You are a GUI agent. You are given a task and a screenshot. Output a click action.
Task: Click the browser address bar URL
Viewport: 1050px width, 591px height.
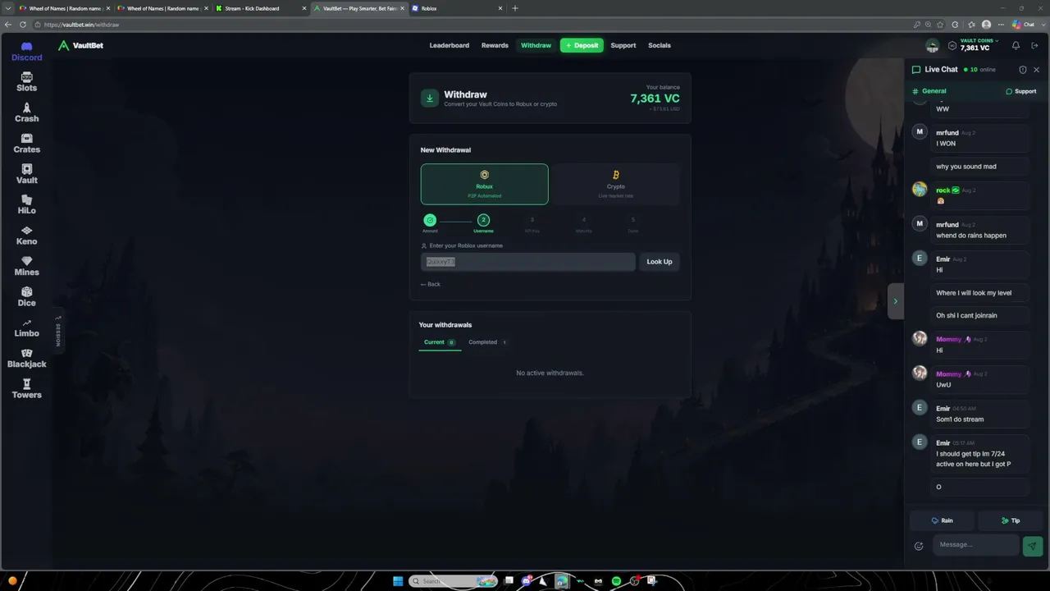(82, 25)
